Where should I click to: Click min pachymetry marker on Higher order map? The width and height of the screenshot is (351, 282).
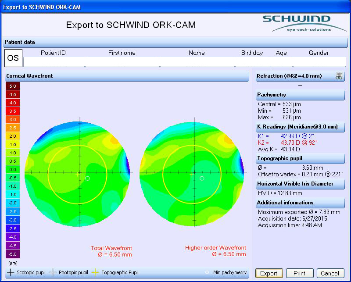pyautogui.click(x=202, y=178)
